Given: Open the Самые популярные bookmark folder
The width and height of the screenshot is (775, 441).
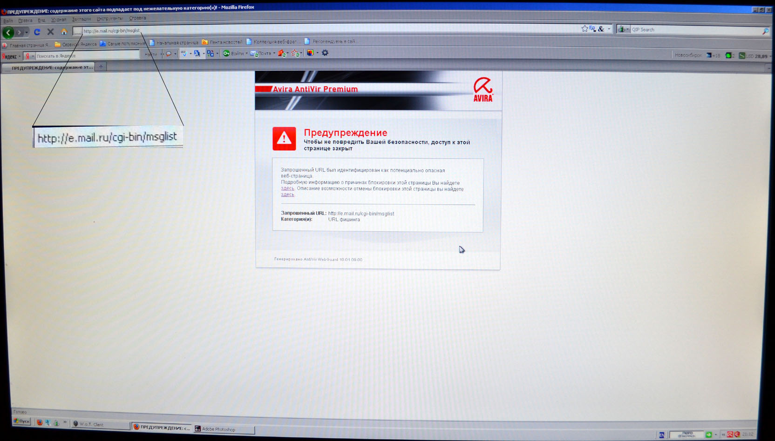Looking at the screenshot, I should click(123, 43).
